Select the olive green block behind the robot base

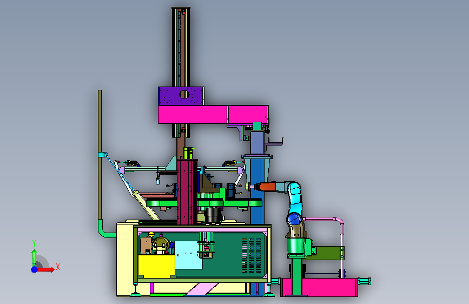pyautogui.click(x=328, y=253)
